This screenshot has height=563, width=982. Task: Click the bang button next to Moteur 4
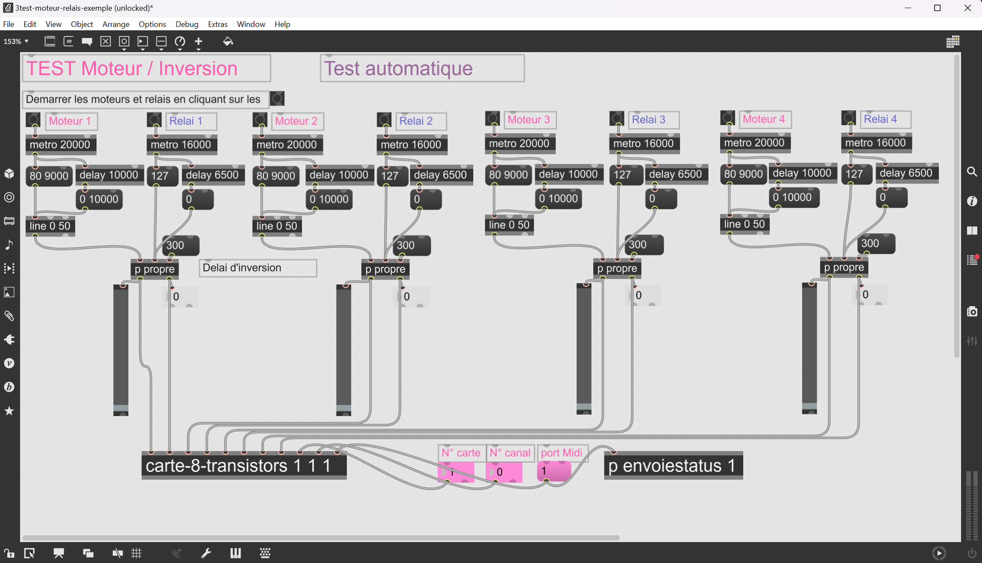pos(728,117)
